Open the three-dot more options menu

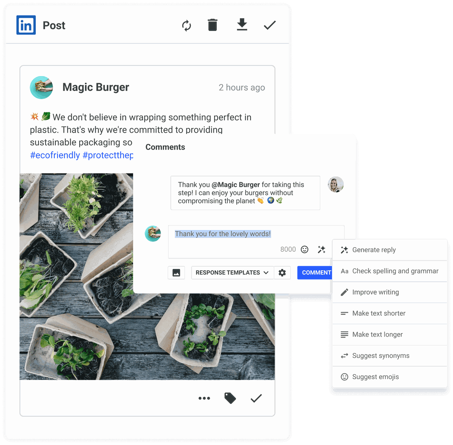coord(204,398)
